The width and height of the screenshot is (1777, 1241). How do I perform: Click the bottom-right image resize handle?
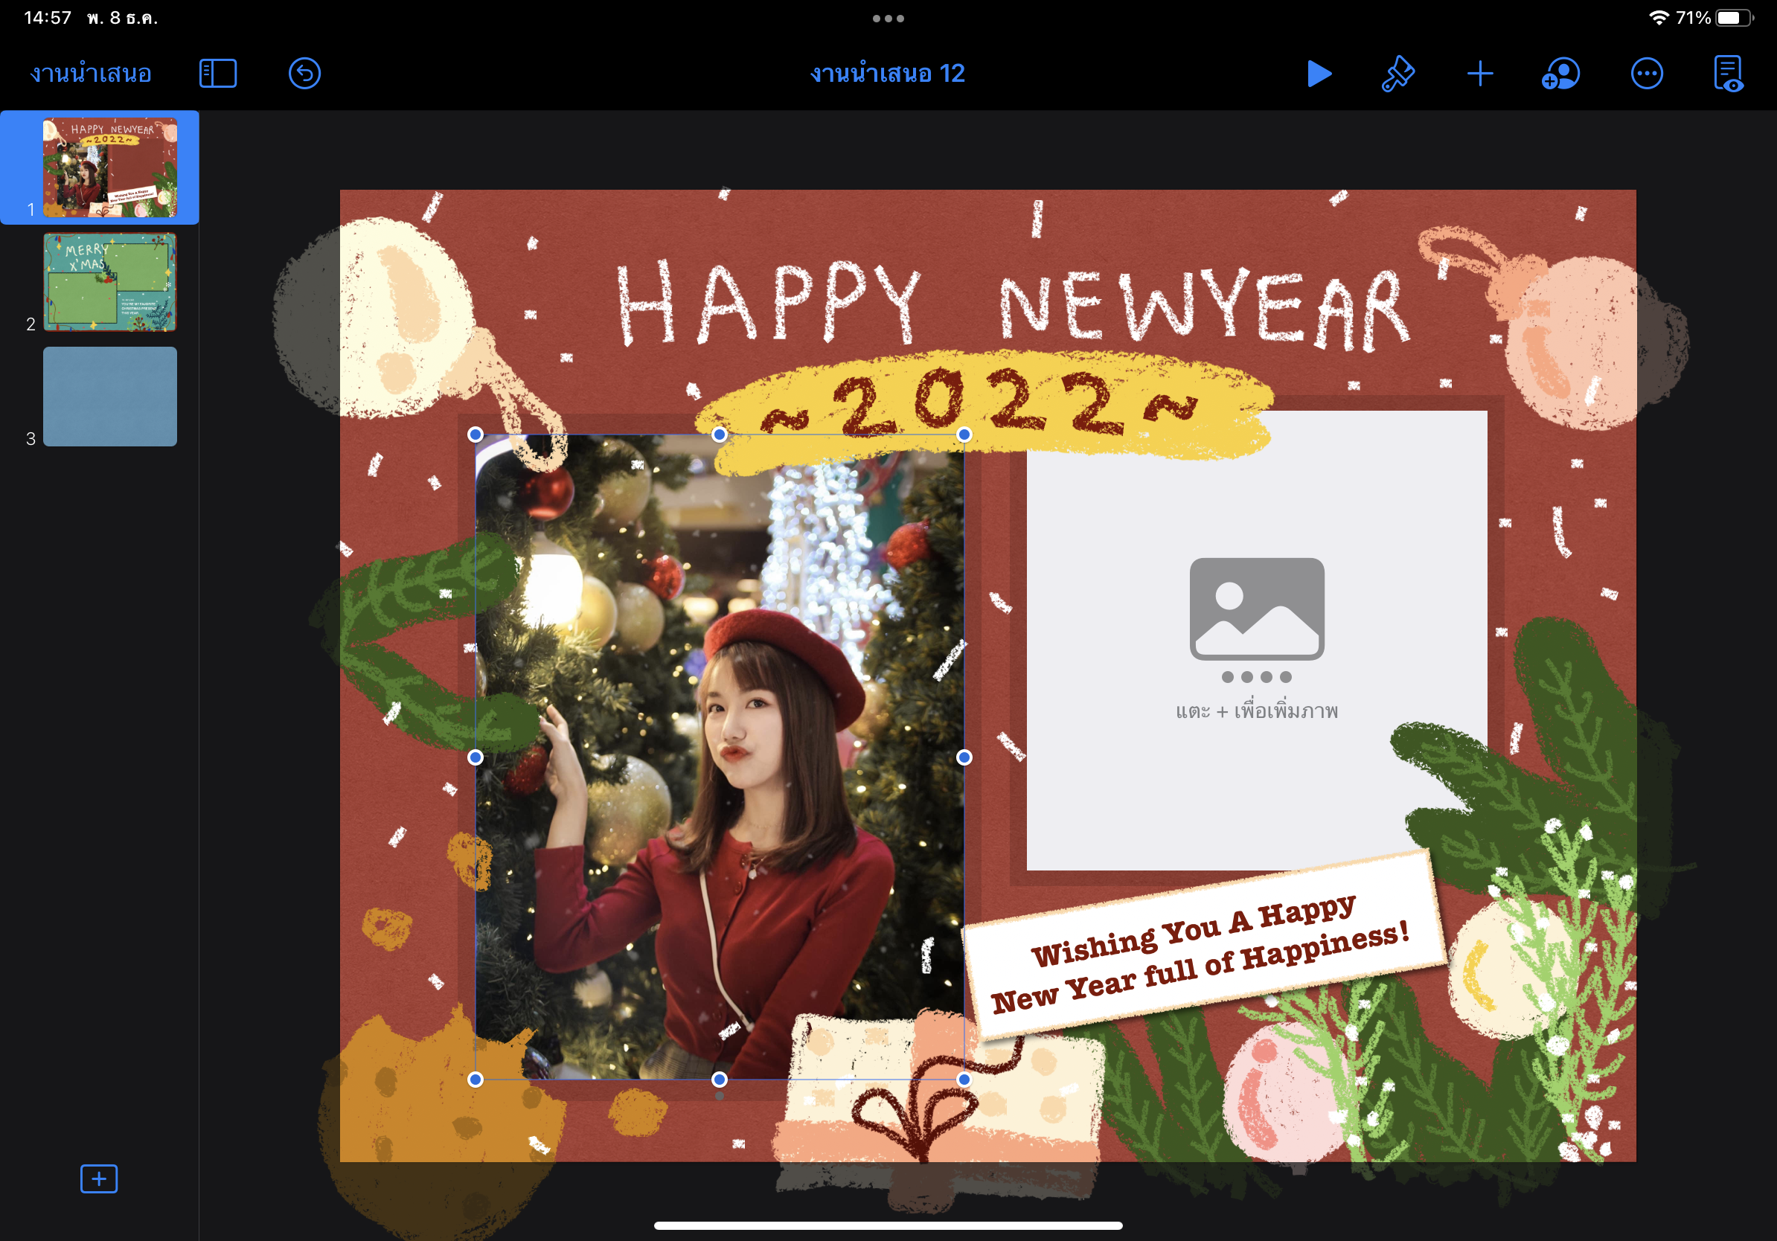coord(964,1080)
